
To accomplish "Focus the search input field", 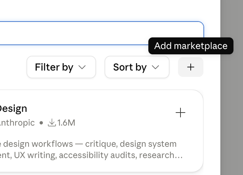I will [x=102, y=33].
